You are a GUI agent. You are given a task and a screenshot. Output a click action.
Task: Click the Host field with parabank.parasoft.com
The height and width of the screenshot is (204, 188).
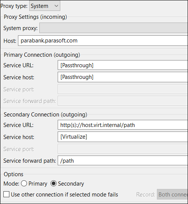pyautogui.click(x=103, y=41)
